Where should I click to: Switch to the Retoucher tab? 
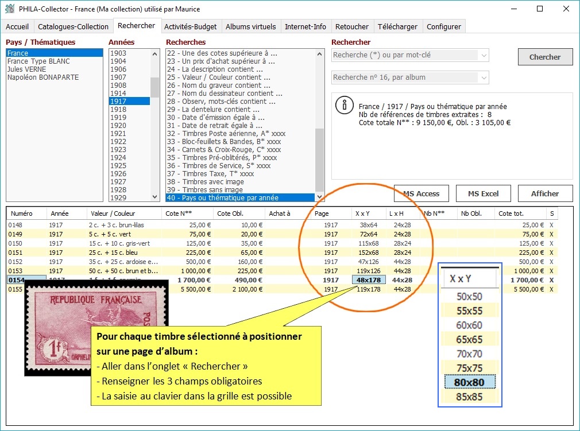(352, 26)
